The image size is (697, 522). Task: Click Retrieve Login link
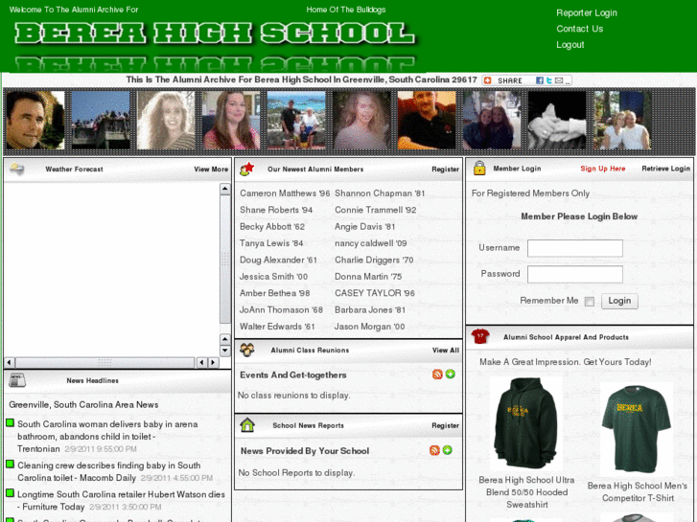(x=666, y=169)
